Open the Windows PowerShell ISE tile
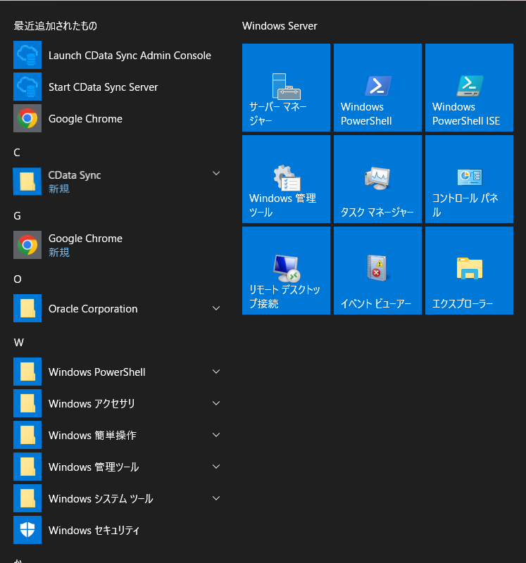The height and width of the screenshot is (563, 526). pos(469,87)
